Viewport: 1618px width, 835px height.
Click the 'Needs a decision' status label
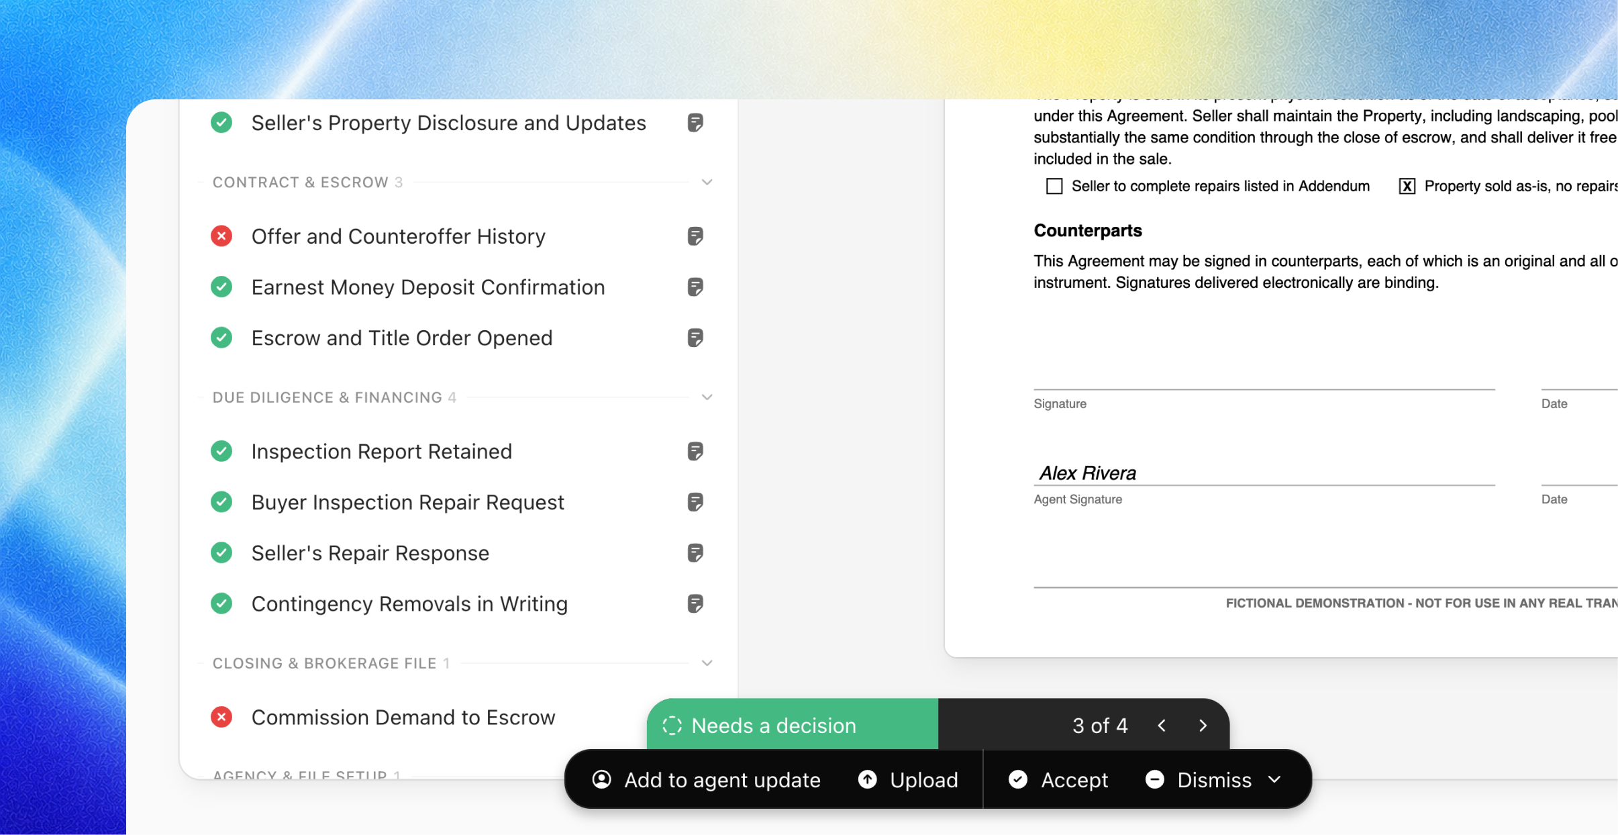pos(774,726)
